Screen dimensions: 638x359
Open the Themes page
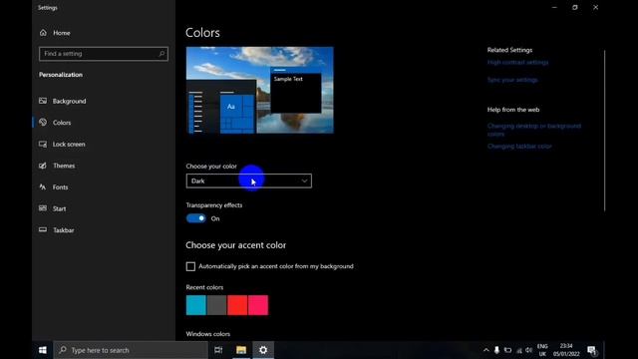[x=64, y=166]
